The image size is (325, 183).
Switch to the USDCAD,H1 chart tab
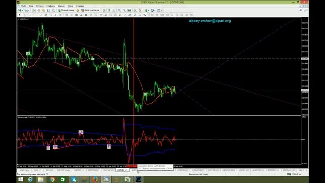pos(289,170)
